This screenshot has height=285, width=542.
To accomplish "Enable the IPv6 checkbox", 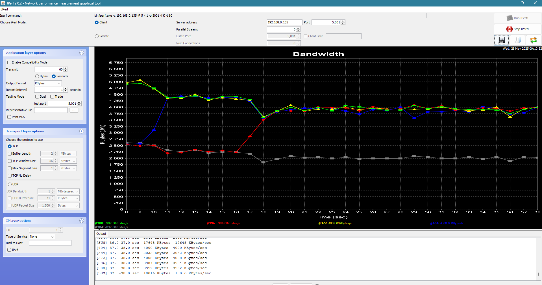I will pyautogui.click(x=9, y=250).
